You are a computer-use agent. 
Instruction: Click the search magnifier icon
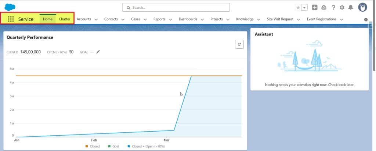coord(129,8)
